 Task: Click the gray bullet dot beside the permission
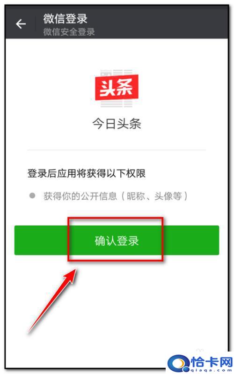coord(32,196)
